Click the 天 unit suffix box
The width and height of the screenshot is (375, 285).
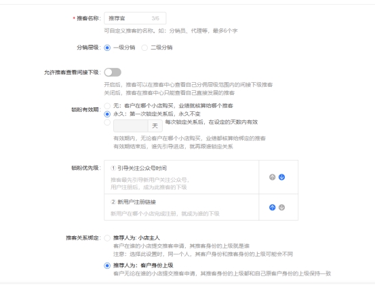155,126
